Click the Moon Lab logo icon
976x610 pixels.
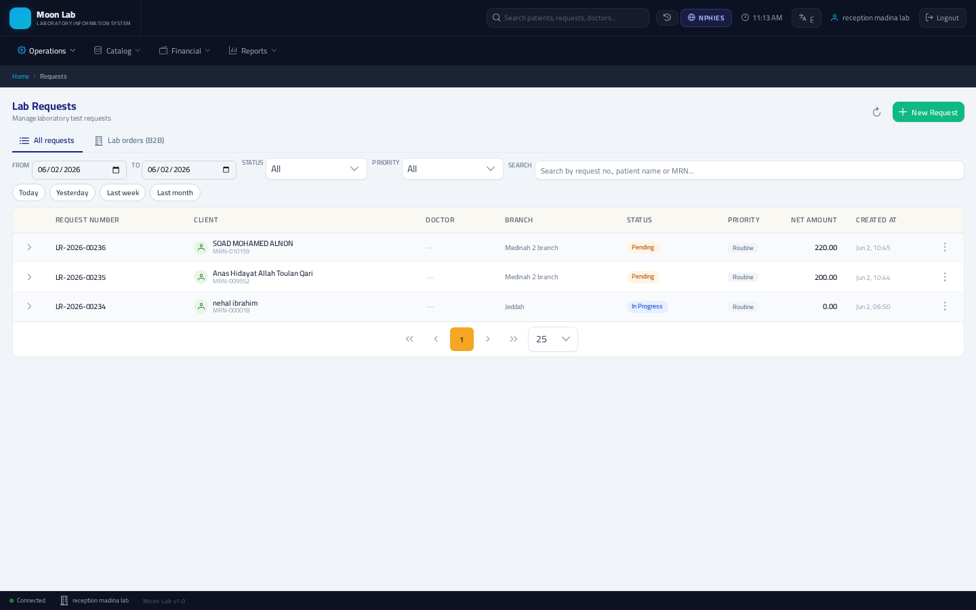pos(20,18)
